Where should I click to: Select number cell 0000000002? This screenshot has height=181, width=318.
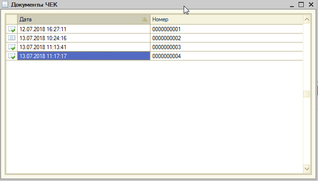tap(226, 38)
